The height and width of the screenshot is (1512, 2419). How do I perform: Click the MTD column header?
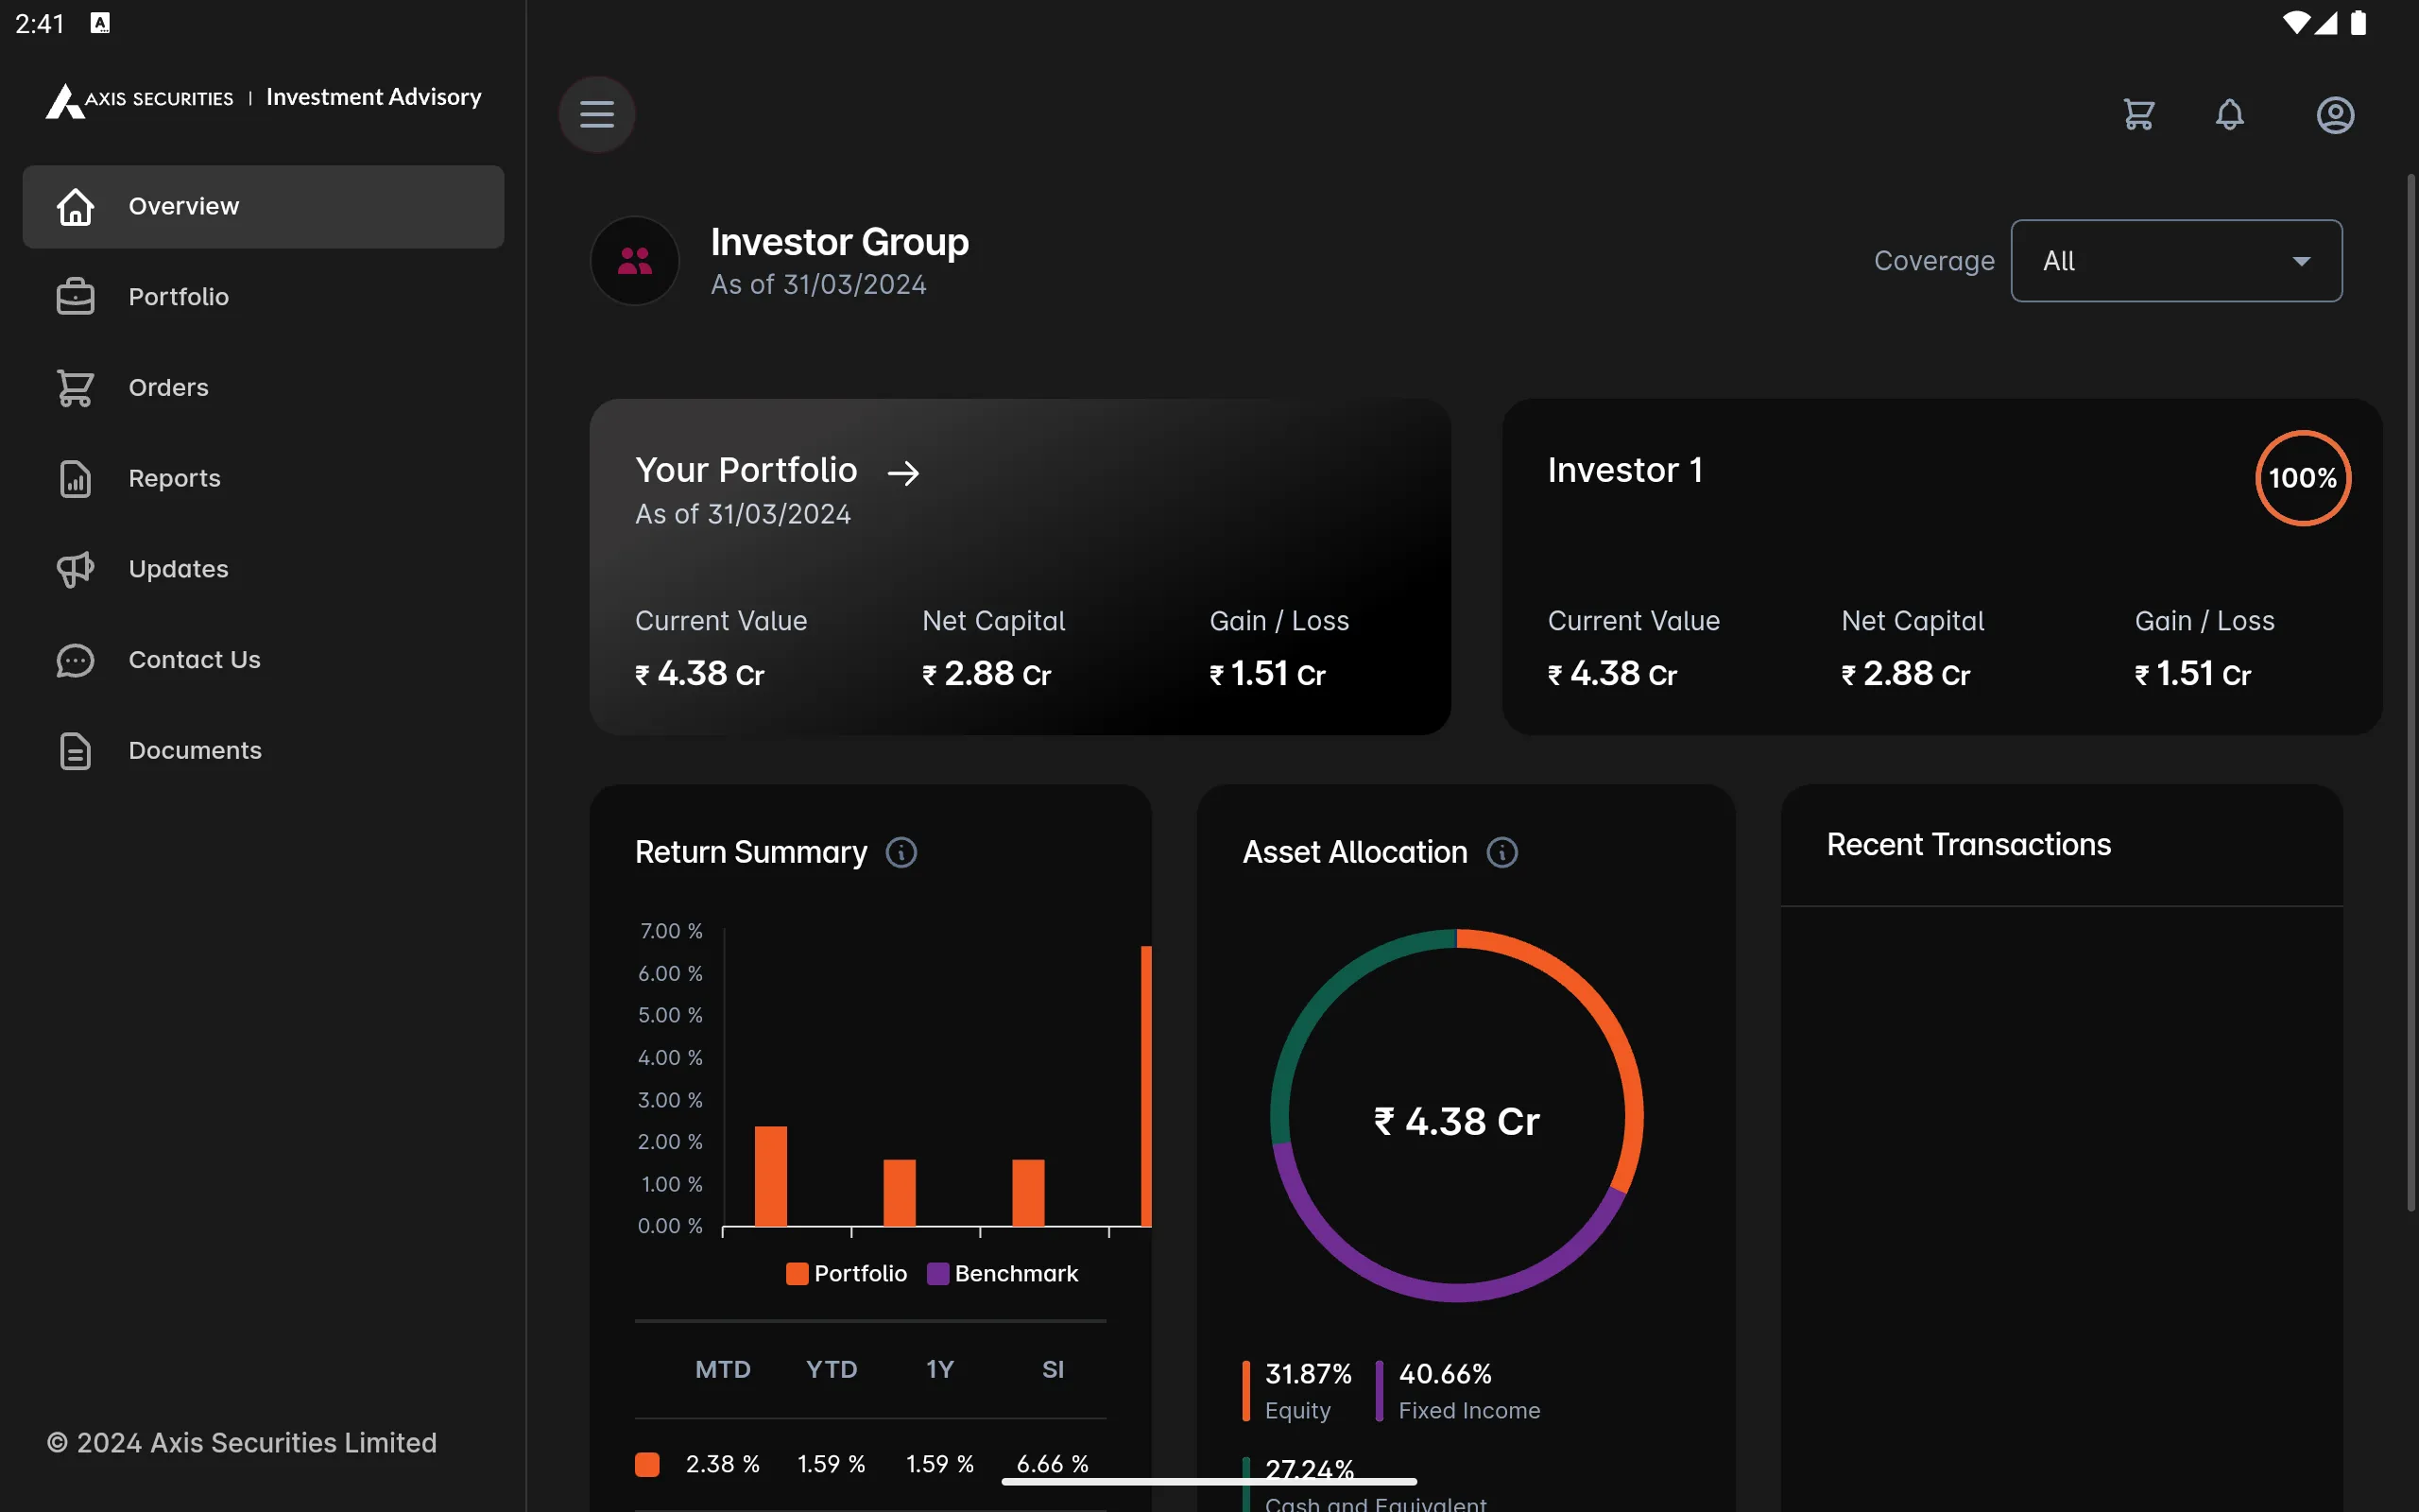click(x=723, y=1369)
